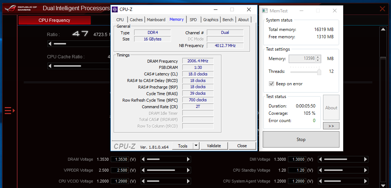Click the tRFC value 700 clocks

point(198,100)
